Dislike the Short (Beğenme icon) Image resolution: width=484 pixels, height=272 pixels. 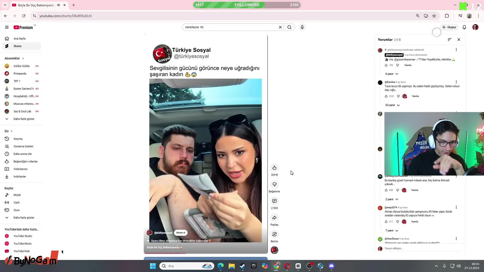coord(275,184)
